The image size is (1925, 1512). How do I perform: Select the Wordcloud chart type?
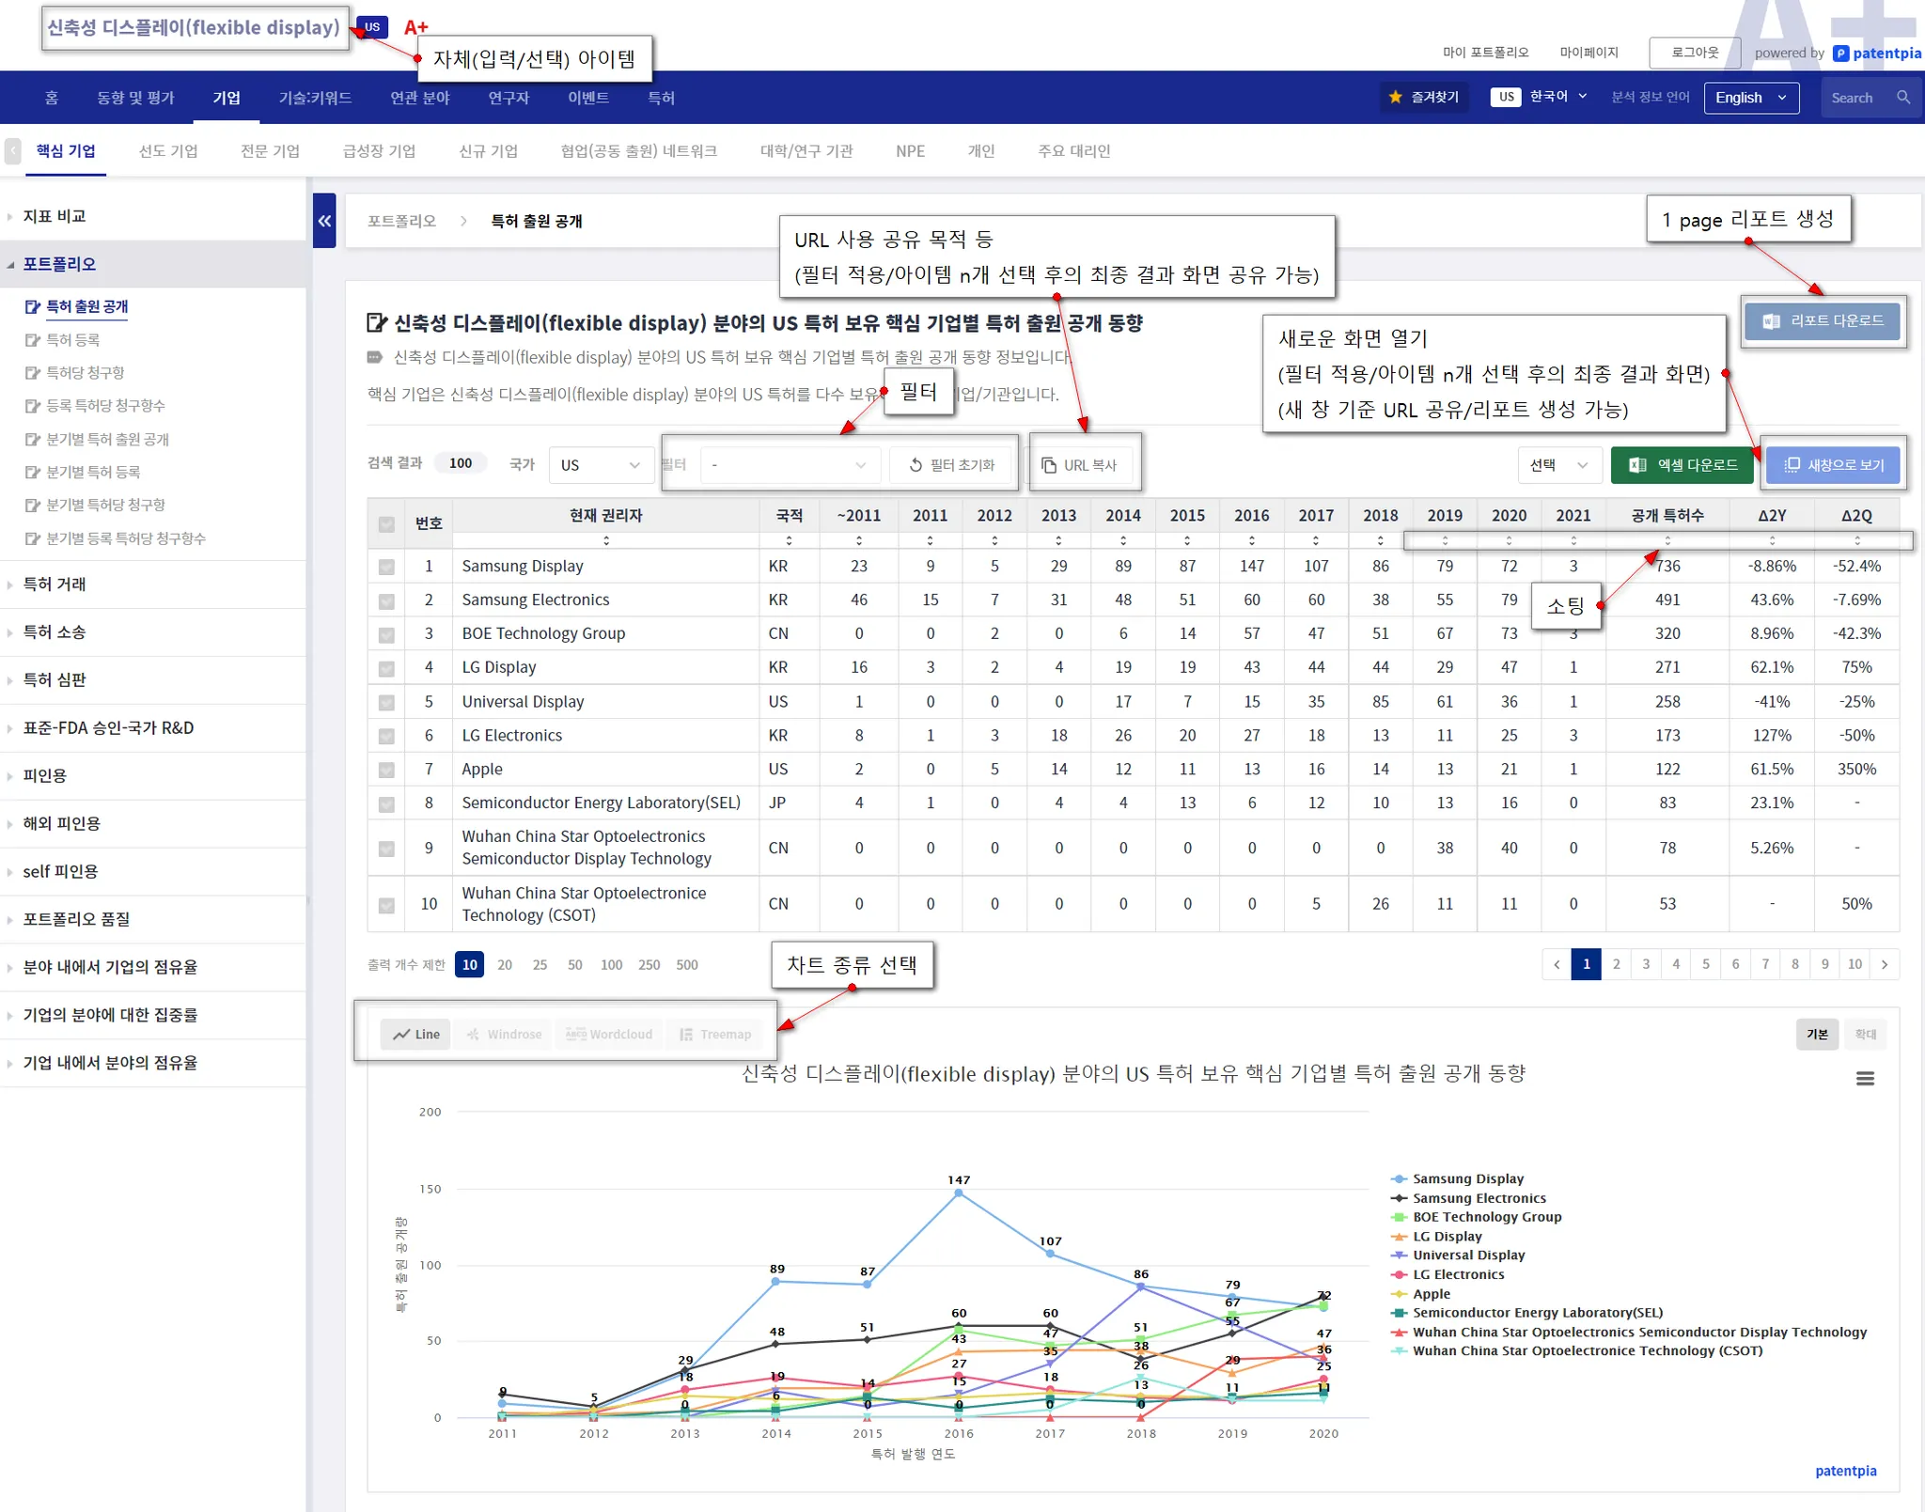[609, 1034]
